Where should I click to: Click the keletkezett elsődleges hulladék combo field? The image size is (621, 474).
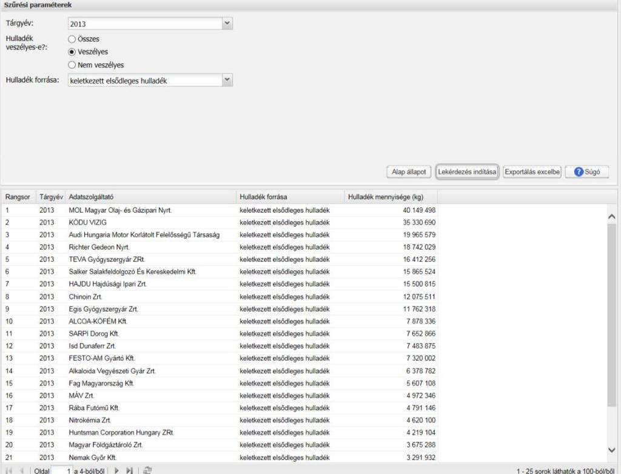pos(146,80)
